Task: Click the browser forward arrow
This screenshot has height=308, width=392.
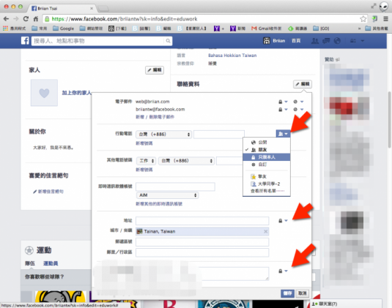Action: pyautogui.click(x=16, y=19)
